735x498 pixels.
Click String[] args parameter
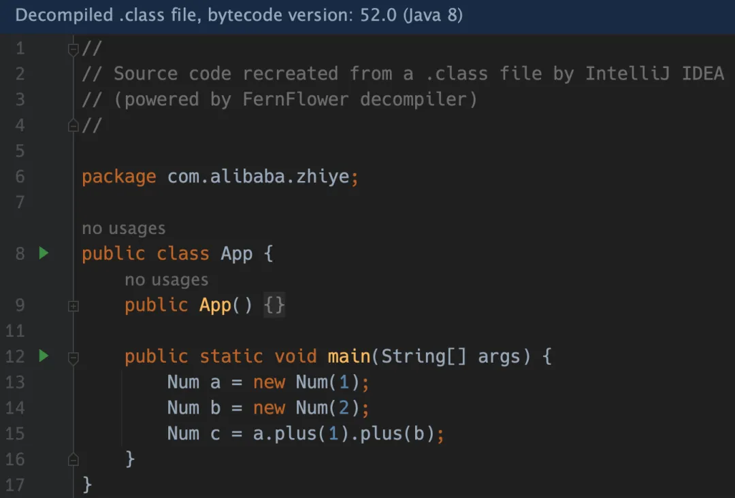[x=451, y=356]
